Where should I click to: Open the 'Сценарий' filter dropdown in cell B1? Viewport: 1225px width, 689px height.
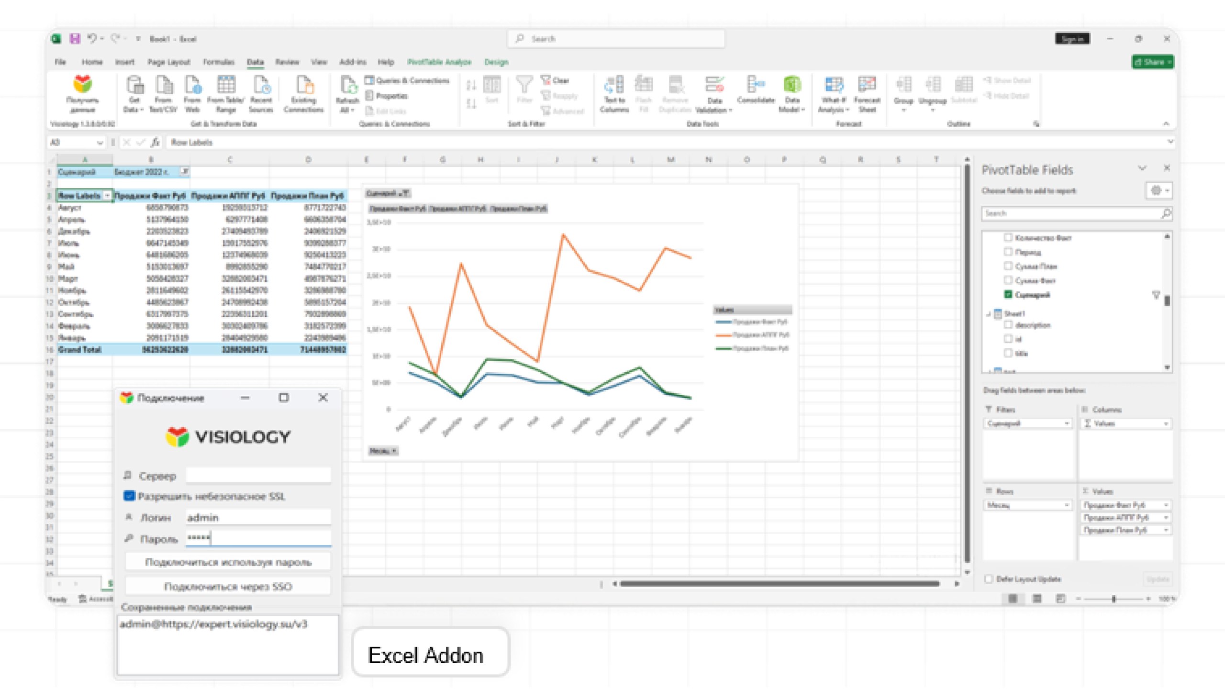click(x=184, y=171)
